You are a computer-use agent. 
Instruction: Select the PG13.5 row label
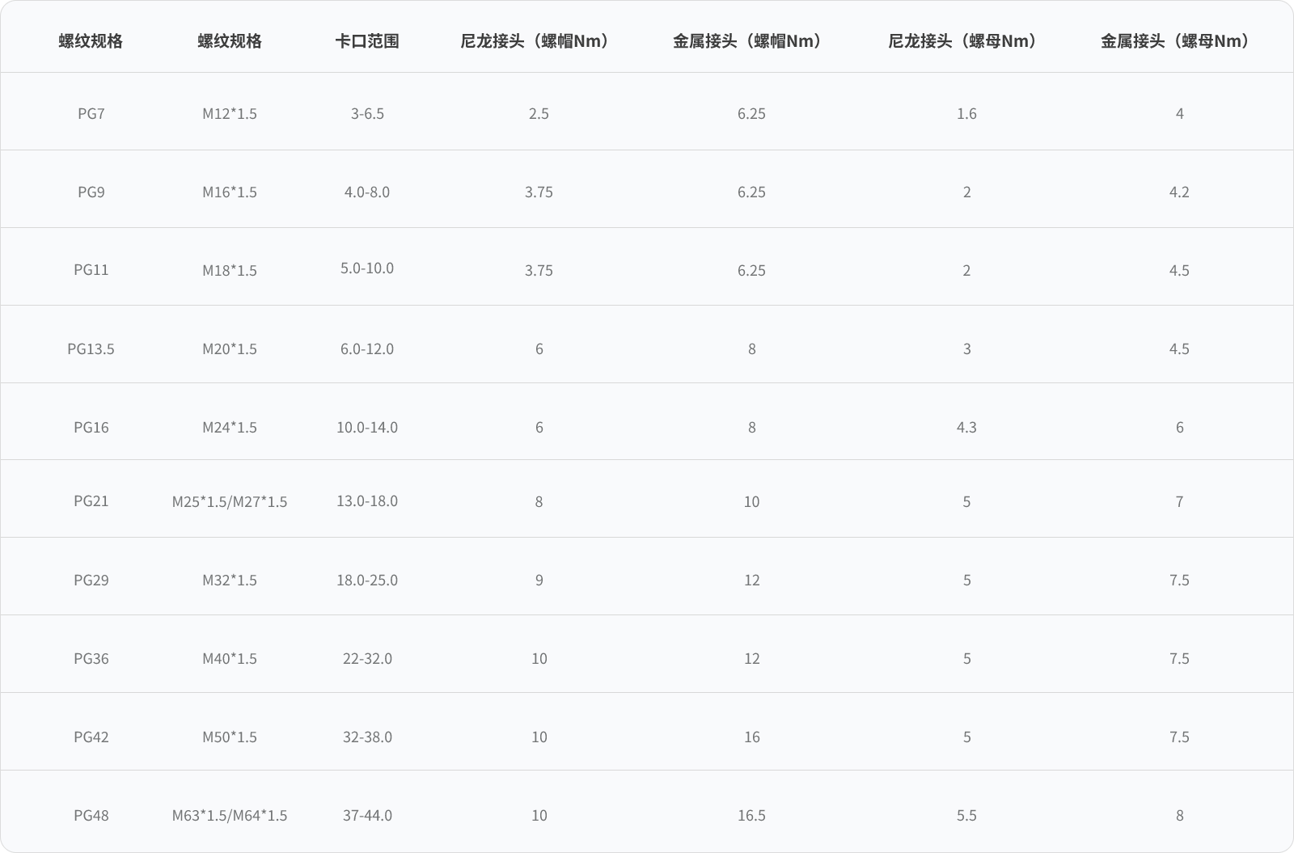pos(91,349)
